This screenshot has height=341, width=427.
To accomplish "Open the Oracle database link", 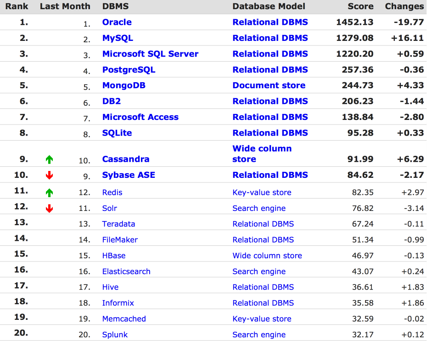I will pos(117,22).
